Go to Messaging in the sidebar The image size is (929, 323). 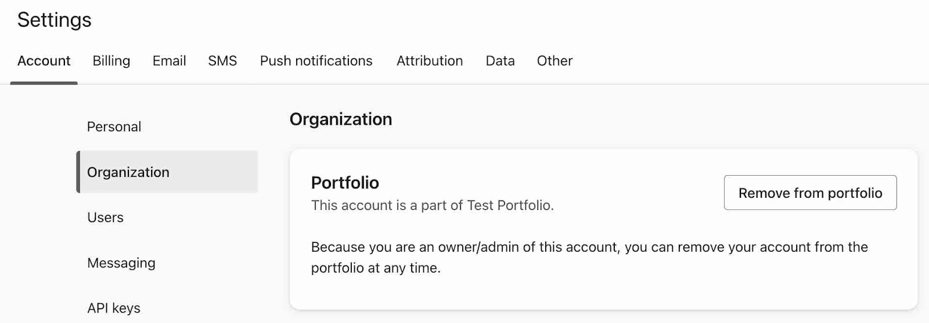click(121, 263)
